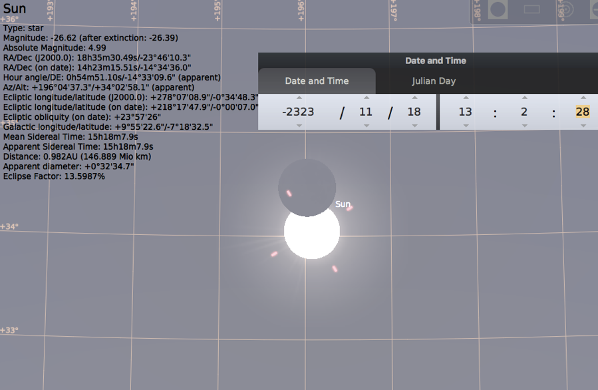The image size is (598, 390).
Task: Toggle the sensor frame rectangle icon
Action: click(531, 10)
